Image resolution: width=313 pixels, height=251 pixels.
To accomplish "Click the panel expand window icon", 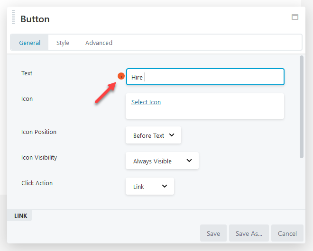I will coord(295,17).
